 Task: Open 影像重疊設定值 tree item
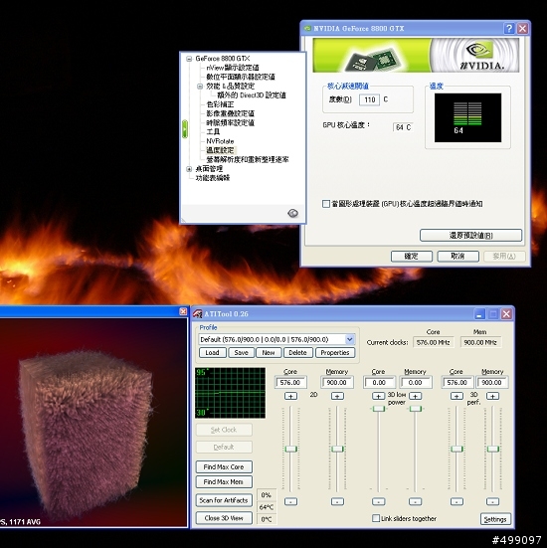click(x=230, y=113)
